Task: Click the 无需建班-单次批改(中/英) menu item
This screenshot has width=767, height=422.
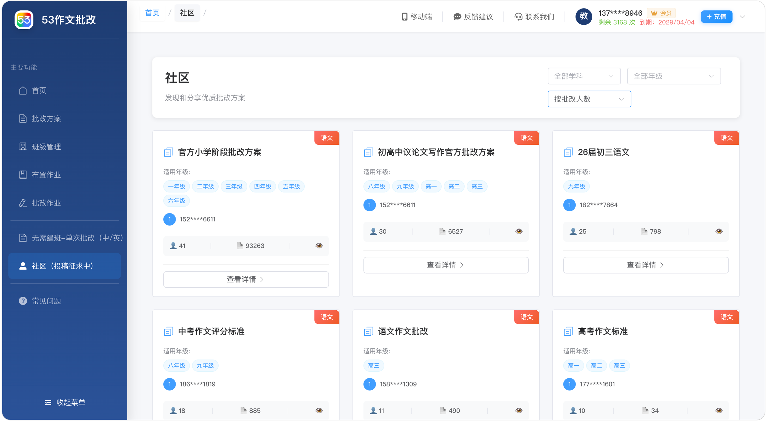Action: pos(65,238)
